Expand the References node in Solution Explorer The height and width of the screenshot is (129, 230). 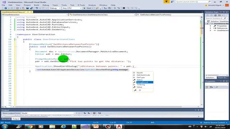pyautogui.click(x=211, y=28)
